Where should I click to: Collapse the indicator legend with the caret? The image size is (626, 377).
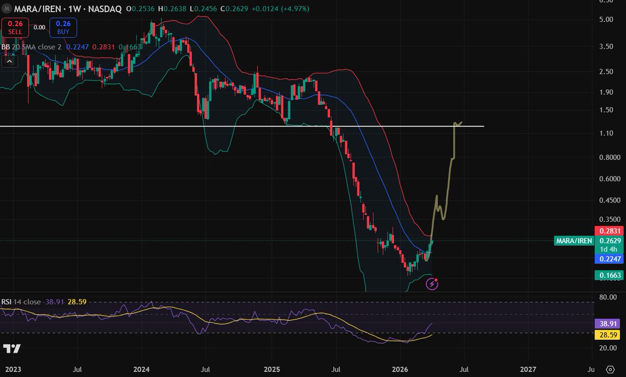[x=9, y=61]
